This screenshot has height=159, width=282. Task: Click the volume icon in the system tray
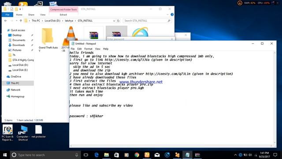pos(250,155)
